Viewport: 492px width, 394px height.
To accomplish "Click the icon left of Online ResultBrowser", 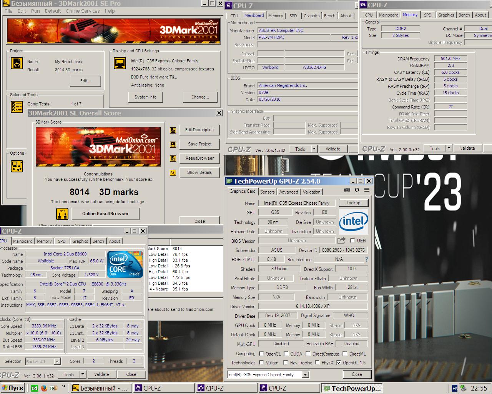I will pos(62,214).
